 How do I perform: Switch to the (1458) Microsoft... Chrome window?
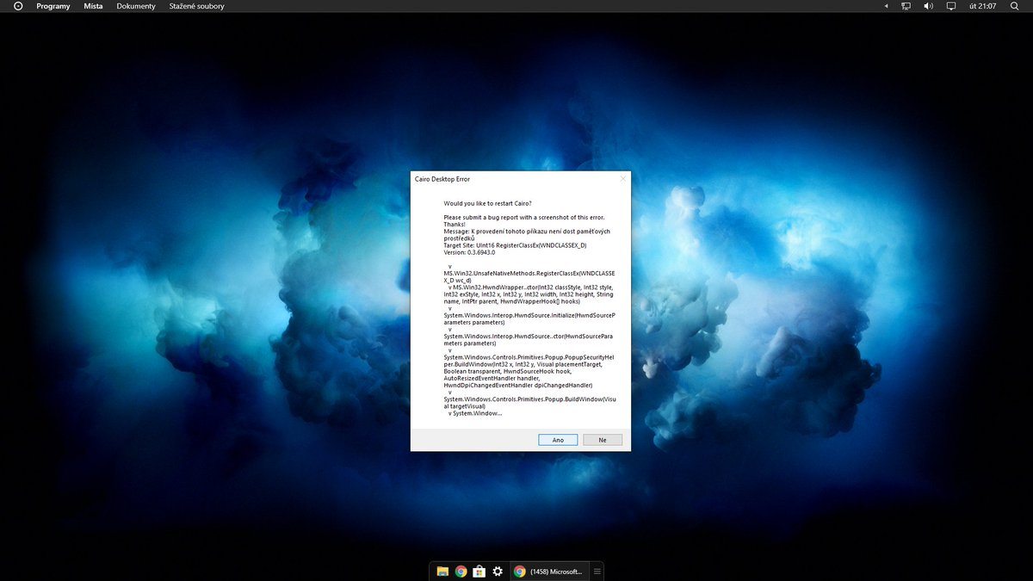click(x=549, y=571)
